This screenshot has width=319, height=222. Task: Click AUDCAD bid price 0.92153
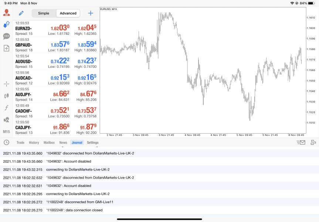pos(60,77)
